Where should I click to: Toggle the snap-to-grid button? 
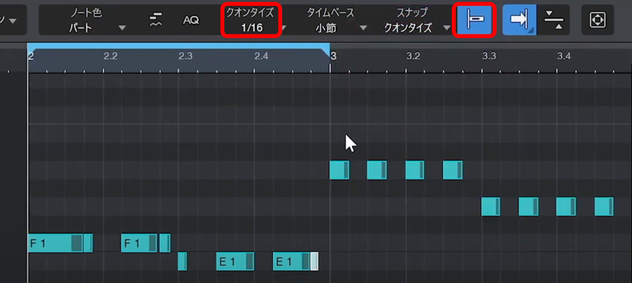pyautogui.click(x=474, y=20)
